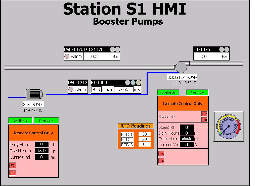
Task: Click the F18 button beside Speed SP
Action: pyautogui.click(x=204, y=120)
